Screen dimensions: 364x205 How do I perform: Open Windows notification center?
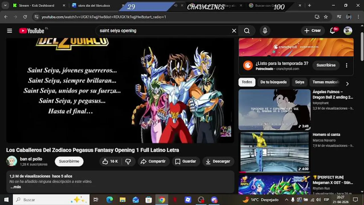[x=355, y=200]
